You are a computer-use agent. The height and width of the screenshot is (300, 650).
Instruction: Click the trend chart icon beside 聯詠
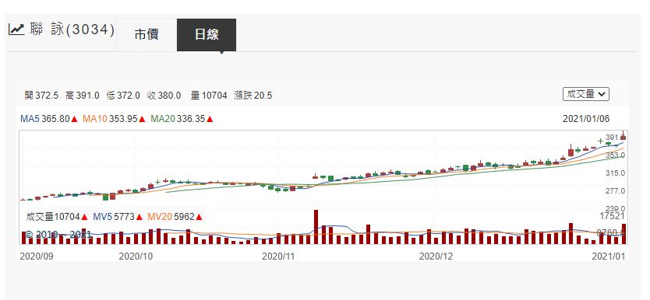click(x=16, y=30)
